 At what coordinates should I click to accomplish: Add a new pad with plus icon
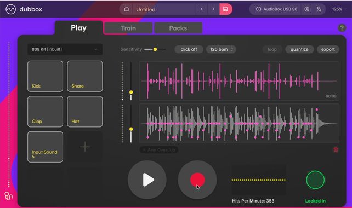coord(85,147)
